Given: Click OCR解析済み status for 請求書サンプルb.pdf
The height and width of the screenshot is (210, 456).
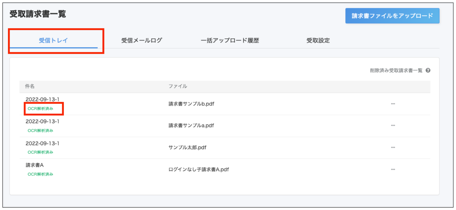Looking at the screenshot, I should click(40, 109).
